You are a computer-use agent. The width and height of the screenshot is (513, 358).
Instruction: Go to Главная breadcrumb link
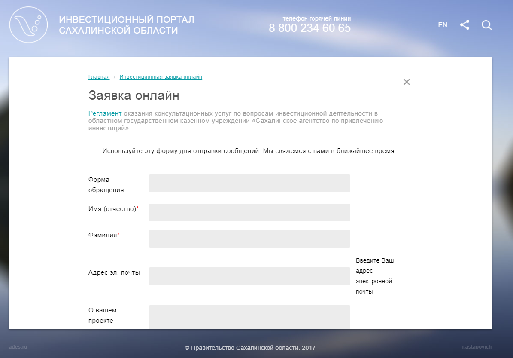click(x=99, y=76)
